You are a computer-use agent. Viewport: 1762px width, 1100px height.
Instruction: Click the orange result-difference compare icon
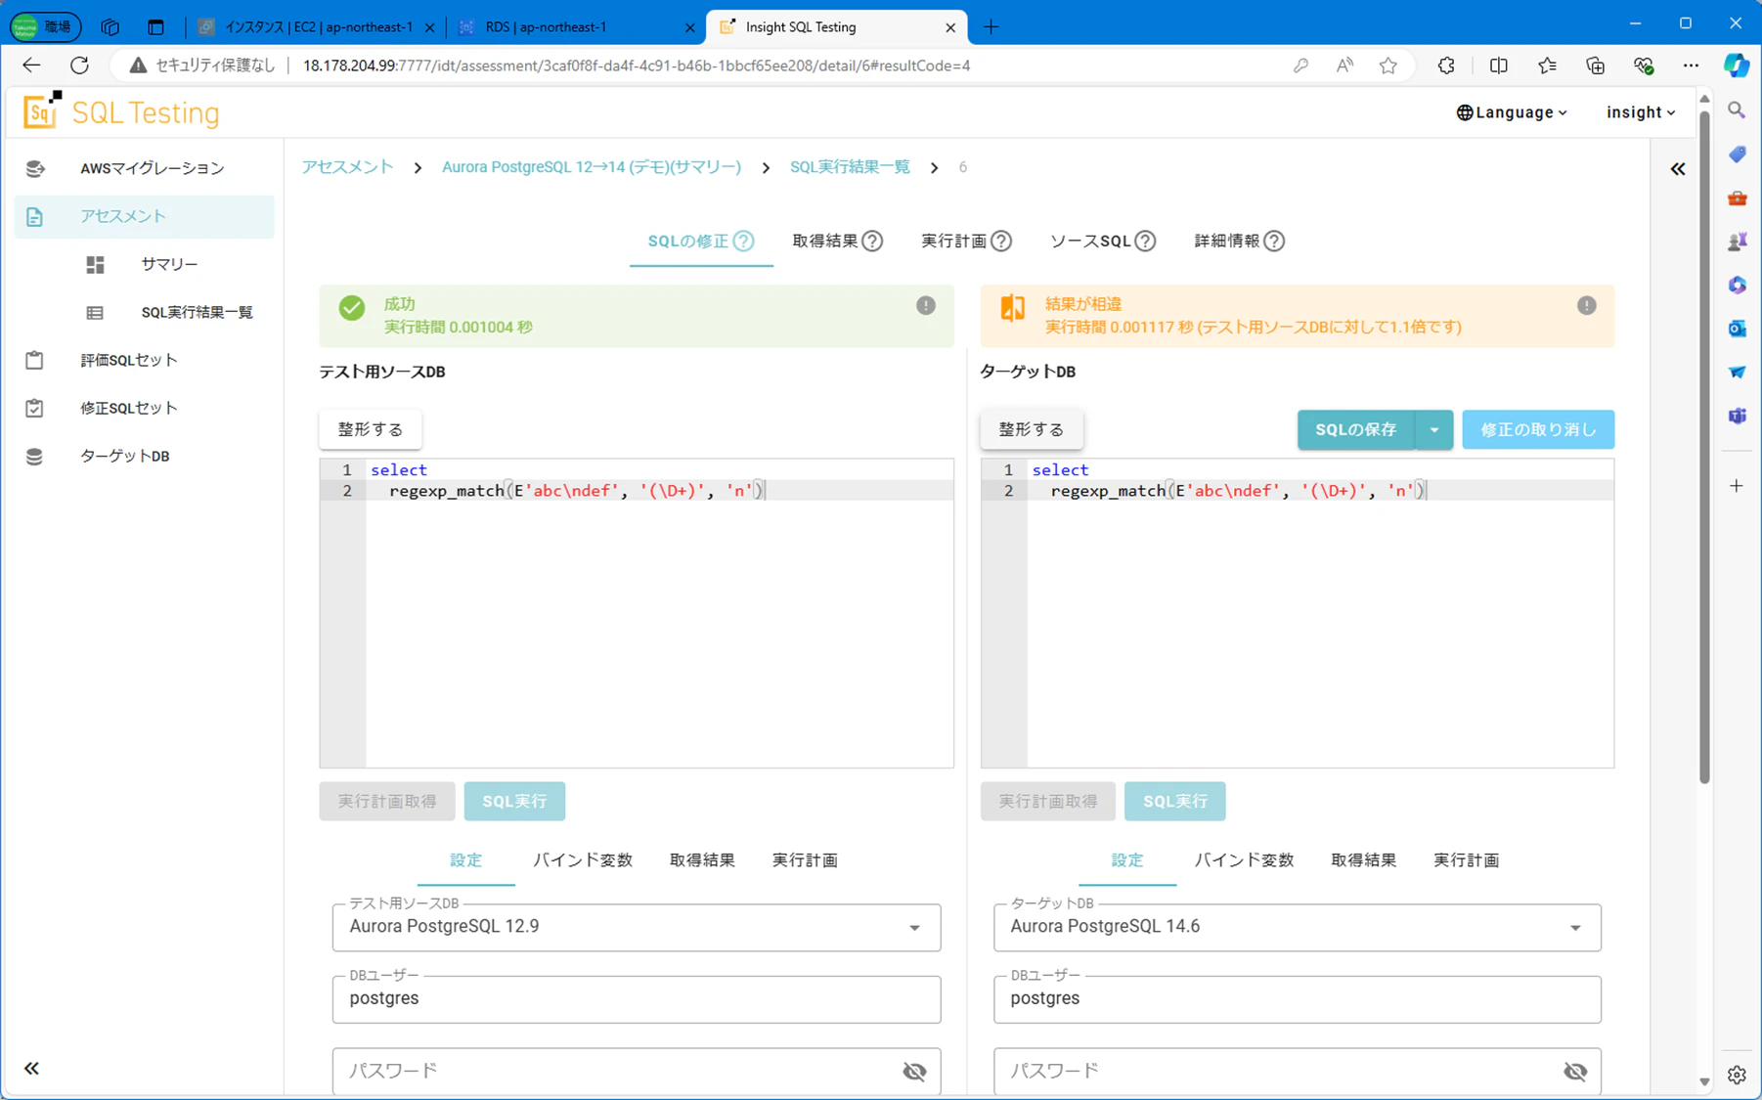point(1013,308)
